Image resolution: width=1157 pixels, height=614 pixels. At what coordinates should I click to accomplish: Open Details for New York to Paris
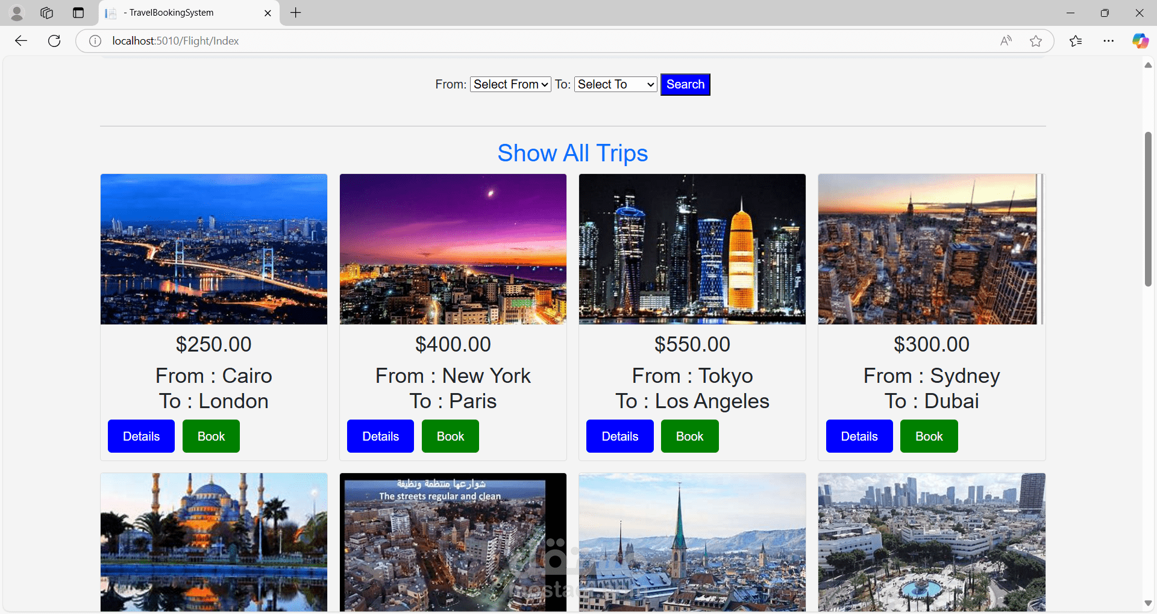coord(380,436)
